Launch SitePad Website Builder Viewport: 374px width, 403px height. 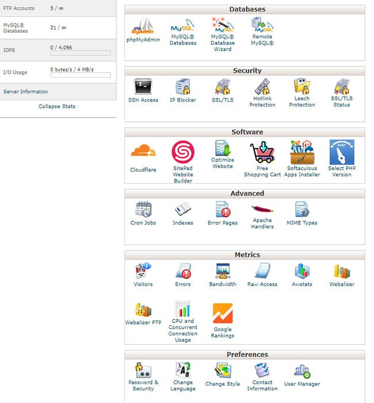pos(183,161)
